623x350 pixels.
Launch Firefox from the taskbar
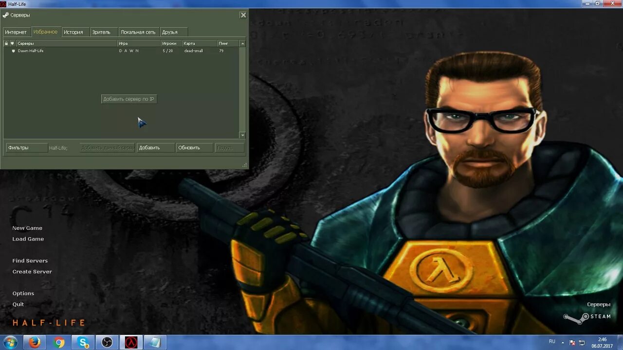pos(35,343)
